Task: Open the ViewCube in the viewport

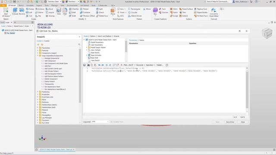Action: pyautogui.click(x=267, y=33)
